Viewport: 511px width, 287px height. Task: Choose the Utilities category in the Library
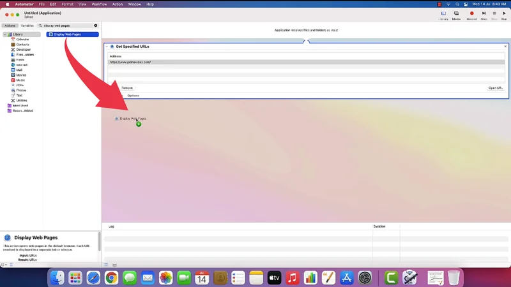point(22,100)
